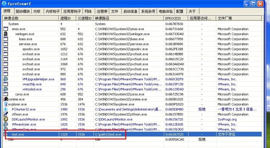Click the VMUpgradeHelper.exe VMware icon
The image size is (270, 148).
pyautogui.click(x=5, y=79)
